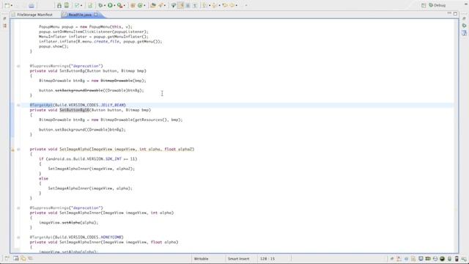The width and height of the screenshot is (469, 264).
Task: Collapse the SetButtonBg method fold marker
Action: (x=18, y=66)
